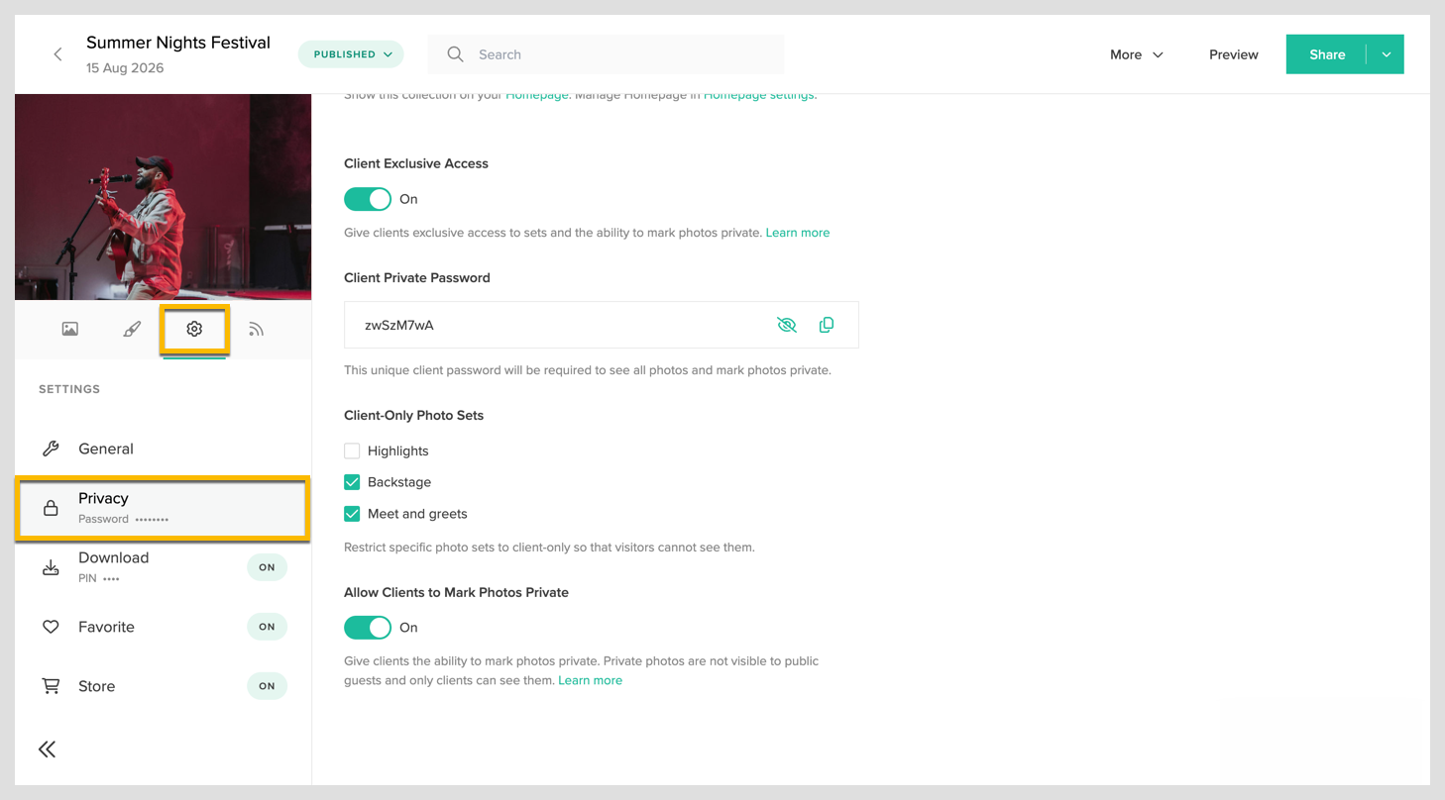Click the date 15 Aug 2026
The image size is (1445, 800).
(x=125, y=68)
